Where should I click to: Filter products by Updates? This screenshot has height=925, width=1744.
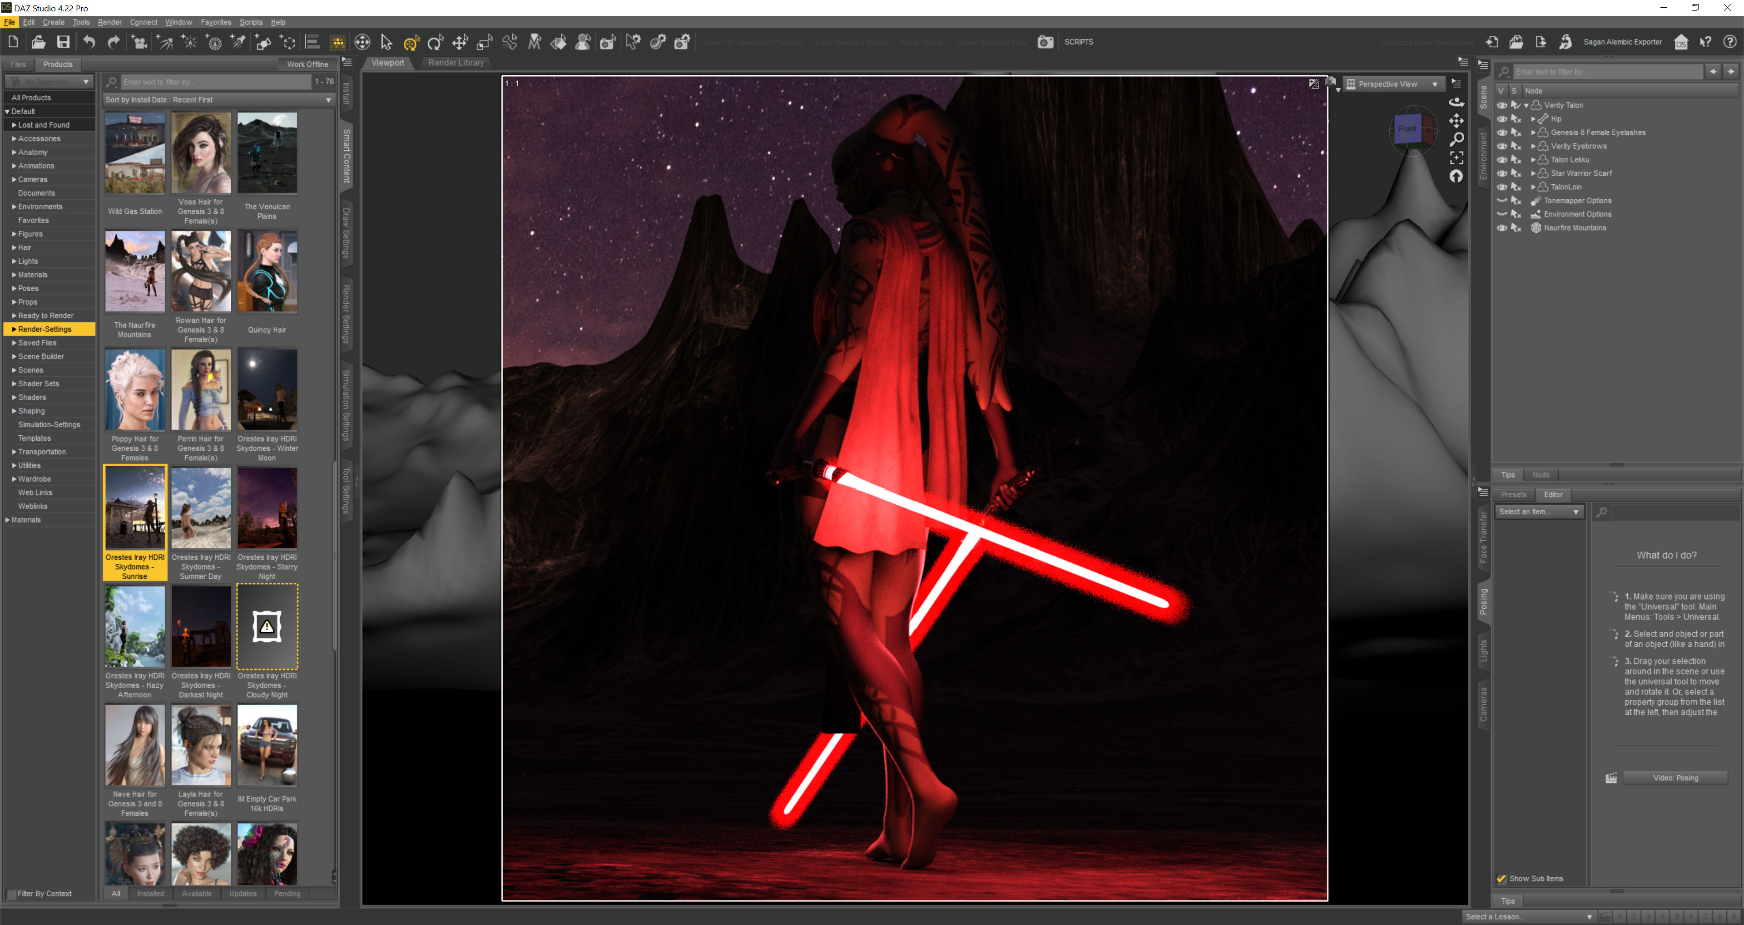243,894
